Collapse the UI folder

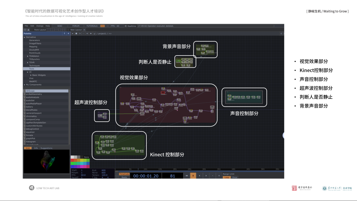click(x=28, y=72)
